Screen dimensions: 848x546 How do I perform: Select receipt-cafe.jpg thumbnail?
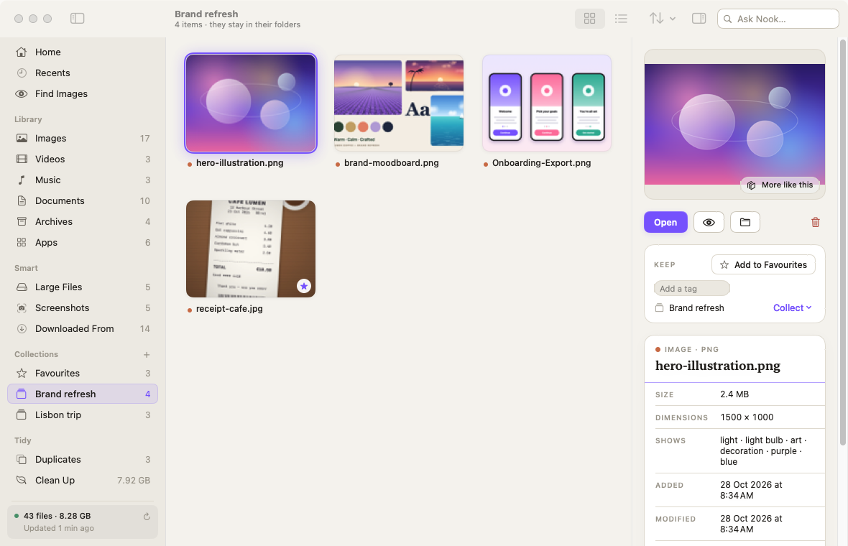(x=250, y=249)
